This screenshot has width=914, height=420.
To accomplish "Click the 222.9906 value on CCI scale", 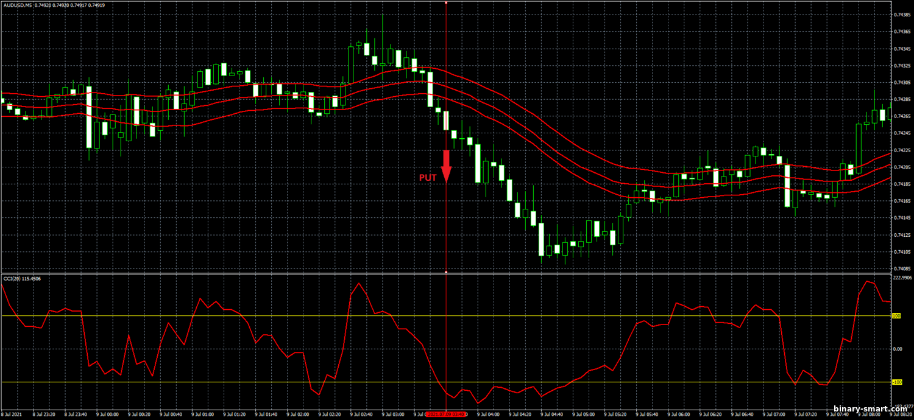I will click(x=901, y=278).
